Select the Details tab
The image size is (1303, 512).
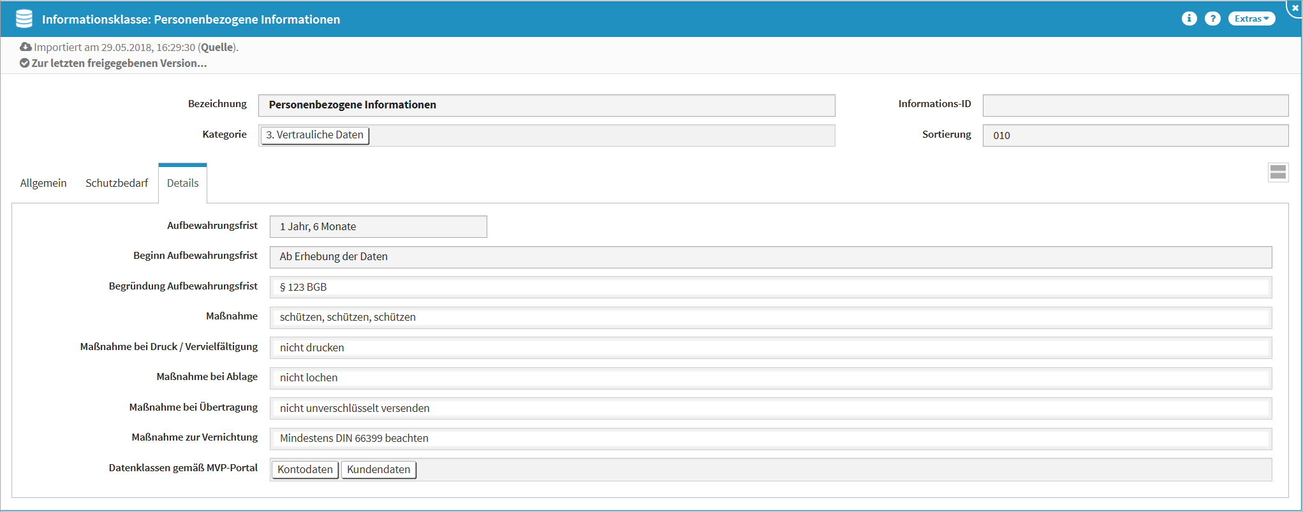tap(182, 183)
